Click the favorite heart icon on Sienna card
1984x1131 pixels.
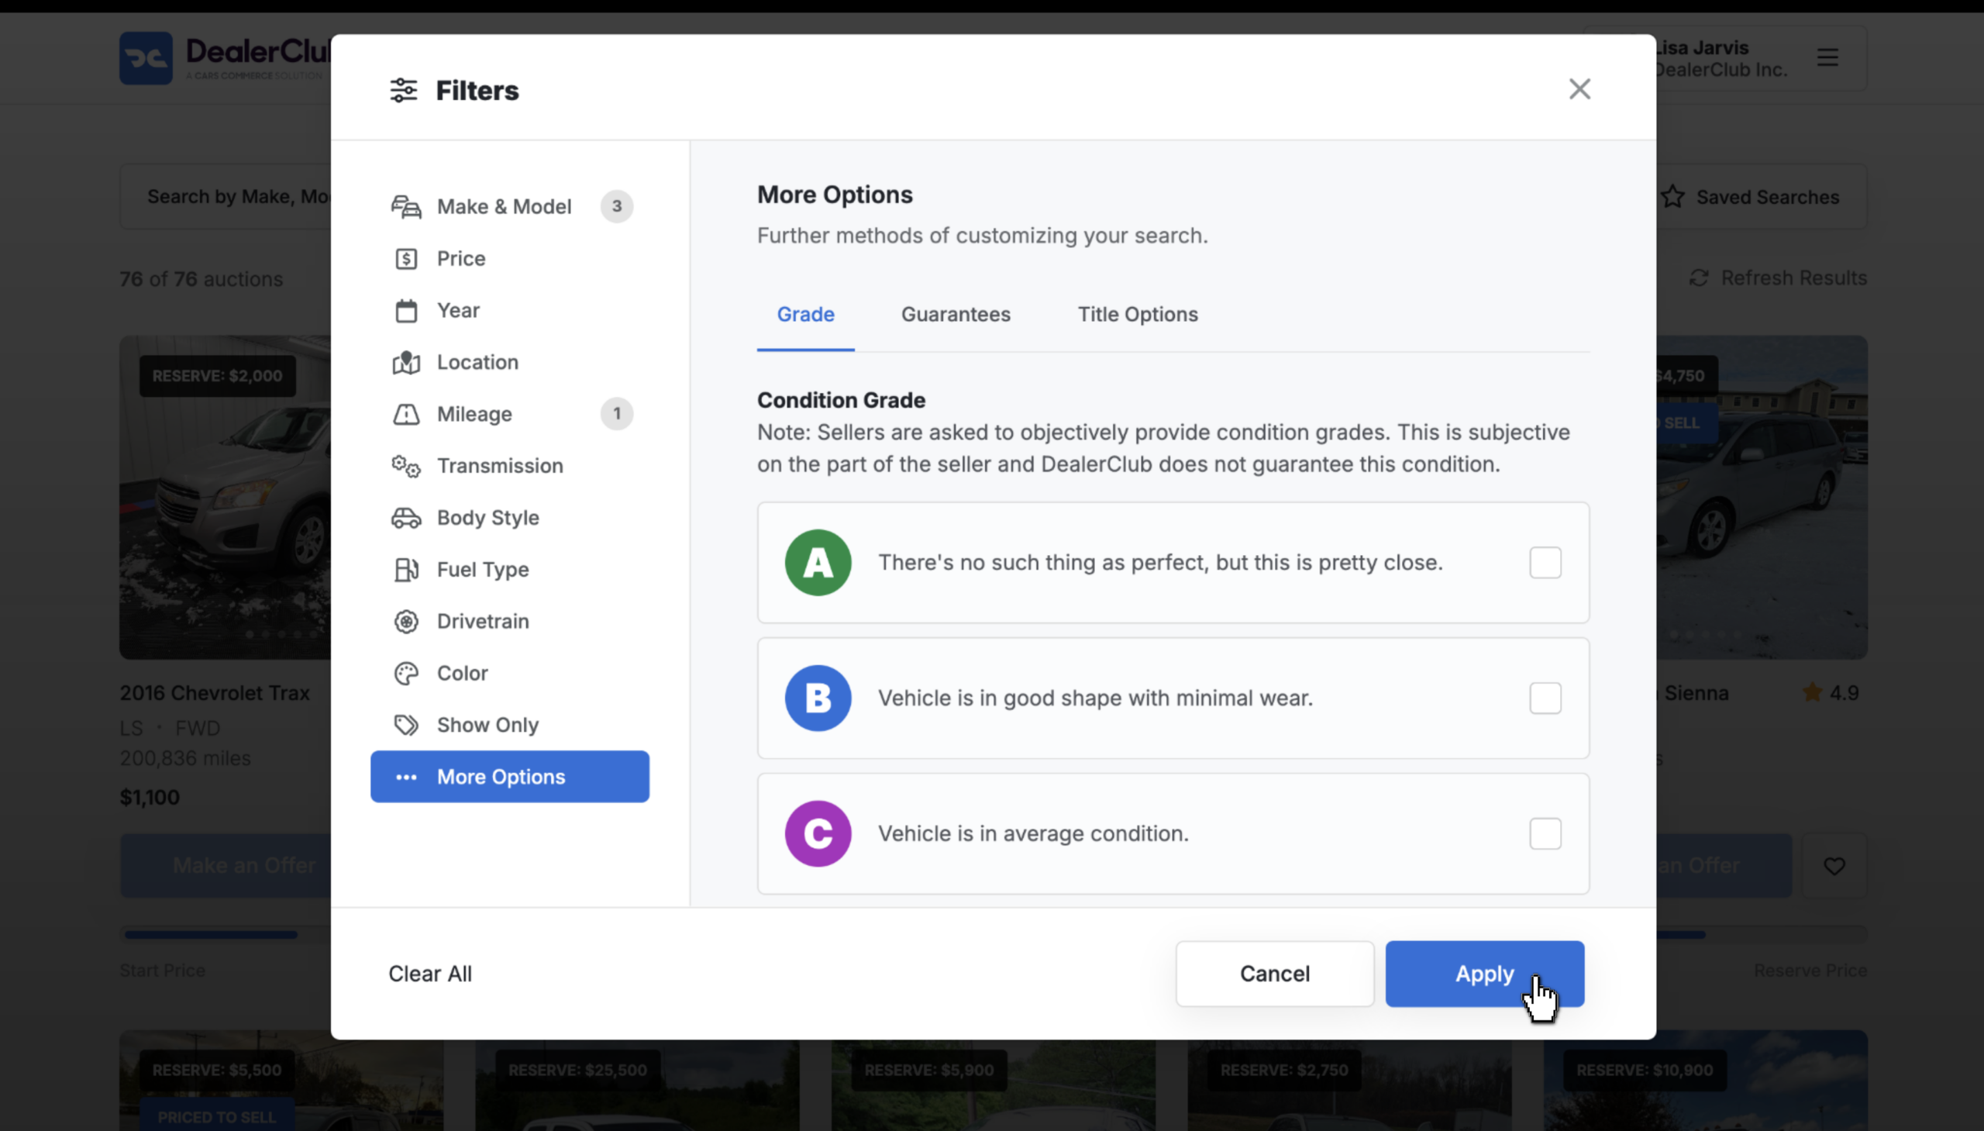point(1834,865)
